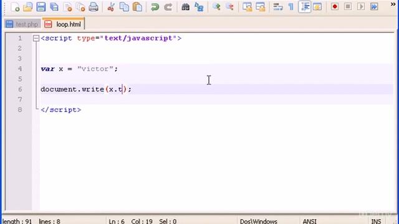Screen dimensions: 399x224
Task: Create a new file with the New icon
Action: coord(15,7)
